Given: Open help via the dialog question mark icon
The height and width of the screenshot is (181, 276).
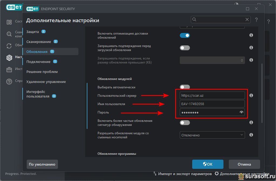Looking at the screenshot, I should click(256, 20).
